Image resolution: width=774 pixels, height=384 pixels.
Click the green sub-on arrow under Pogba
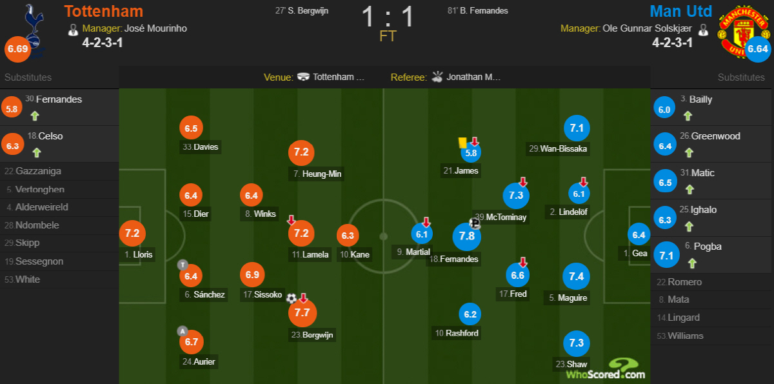[691, 263]
